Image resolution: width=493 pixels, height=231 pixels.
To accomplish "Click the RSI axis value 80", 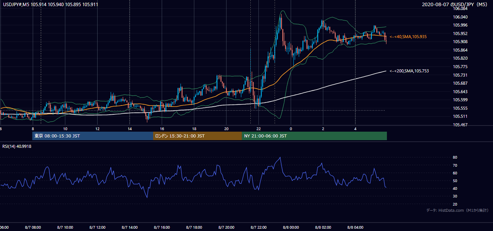I will click(455, 157).
